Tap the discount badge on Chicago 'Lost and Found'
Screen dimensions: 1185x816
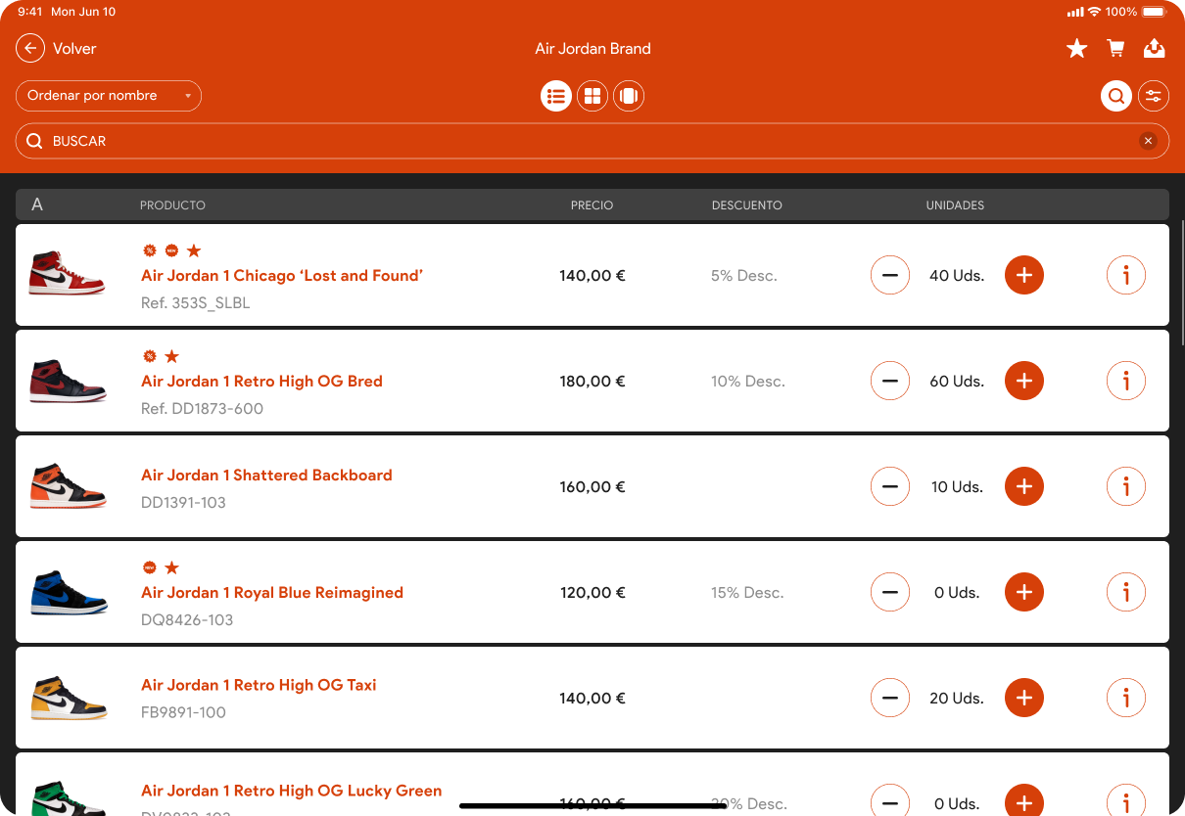point(150,250)
